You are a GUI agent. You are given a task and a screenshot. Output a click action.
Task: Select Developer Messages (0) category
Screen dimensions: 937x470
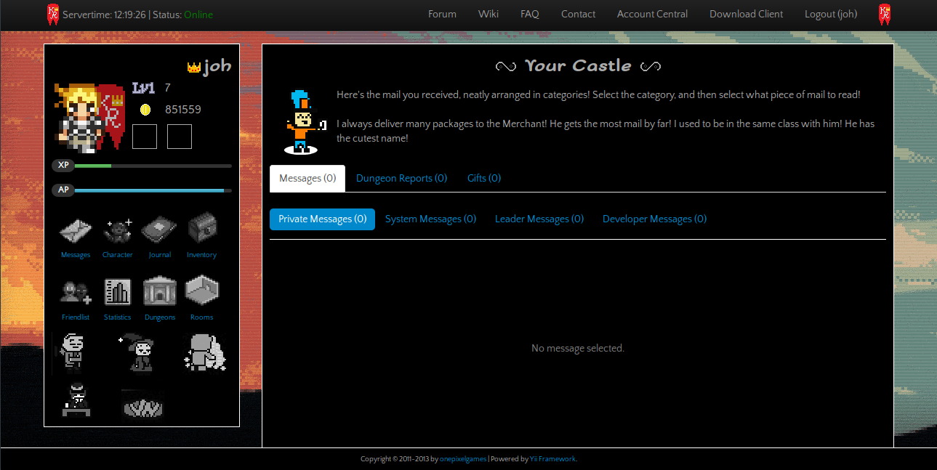(x=654, y=219)
